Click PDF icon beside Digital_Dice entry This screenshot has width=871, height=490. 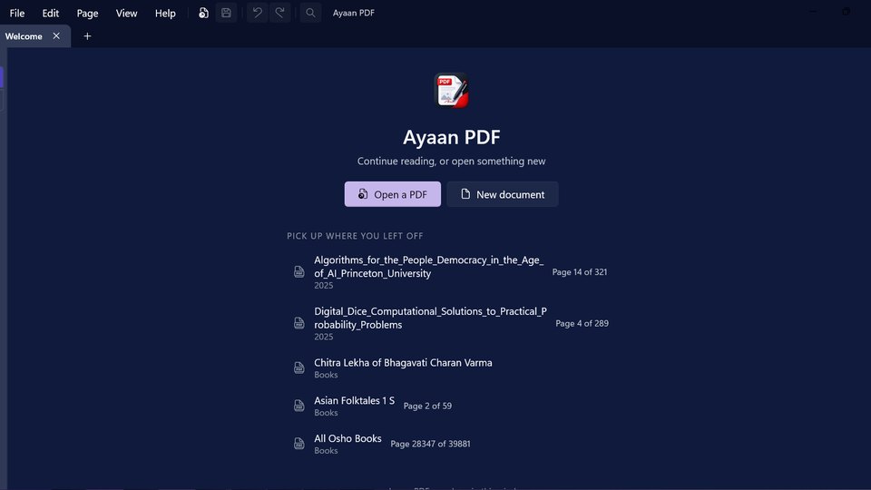click(x=299, y=323)
